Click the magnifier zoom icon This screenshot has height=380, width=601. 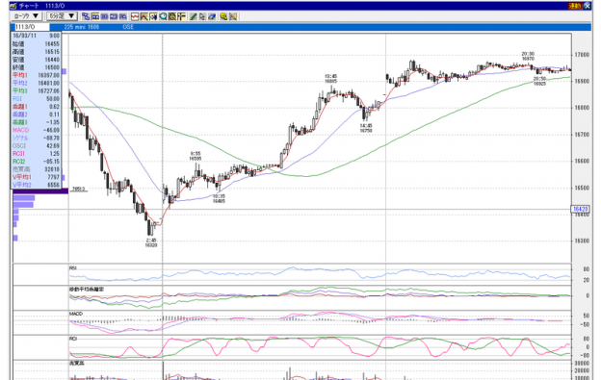point(163,16)
